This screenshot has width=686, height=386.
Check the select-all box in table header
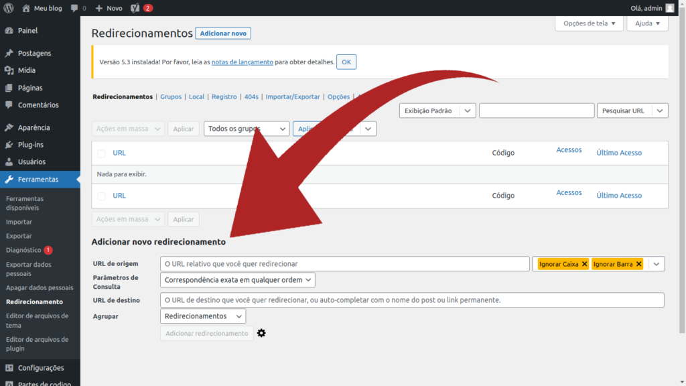101,153
